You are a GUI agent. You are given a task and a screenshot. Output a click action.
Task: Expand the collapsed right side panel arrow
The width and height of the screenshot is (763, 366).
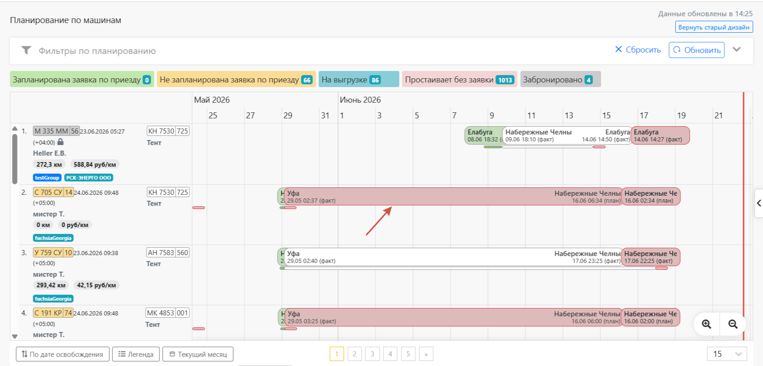[759, 203]
